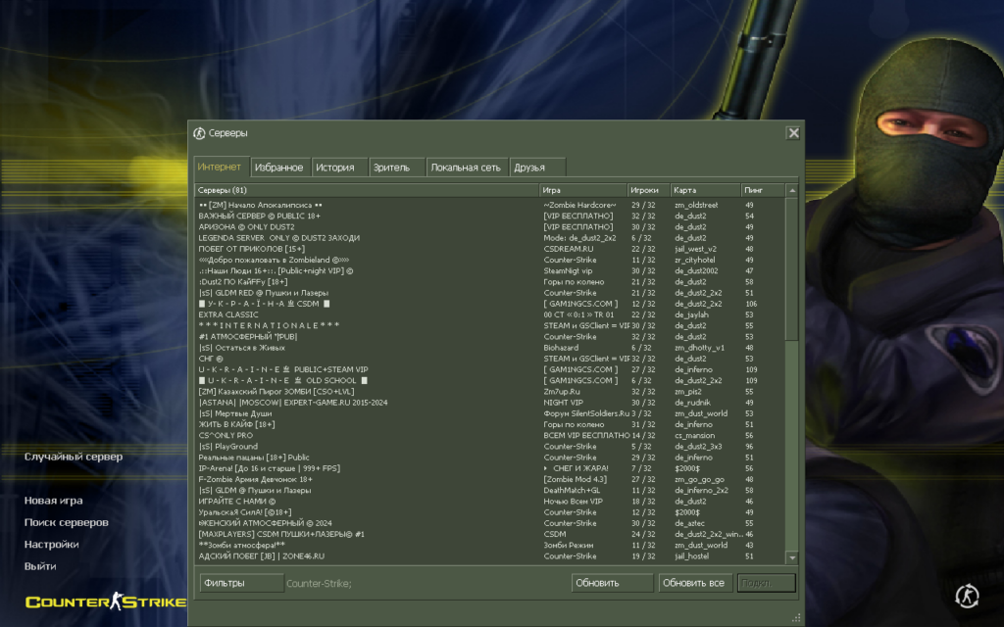Select the Локальная сеть tab
This screenshot has width=1004, height=627.
466,168
